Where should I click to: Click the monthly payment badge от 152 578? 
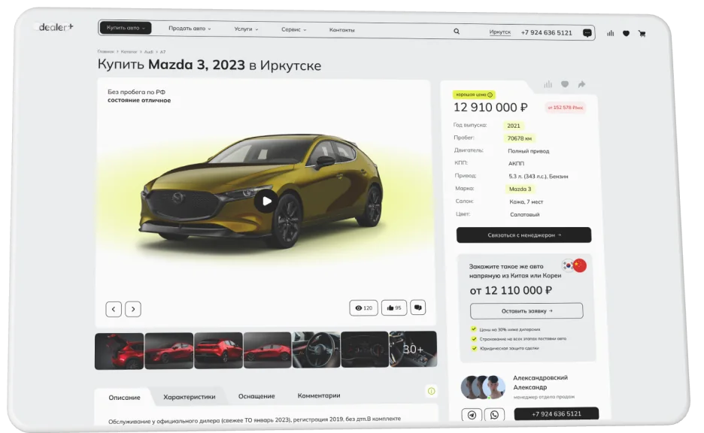[566, 107]
